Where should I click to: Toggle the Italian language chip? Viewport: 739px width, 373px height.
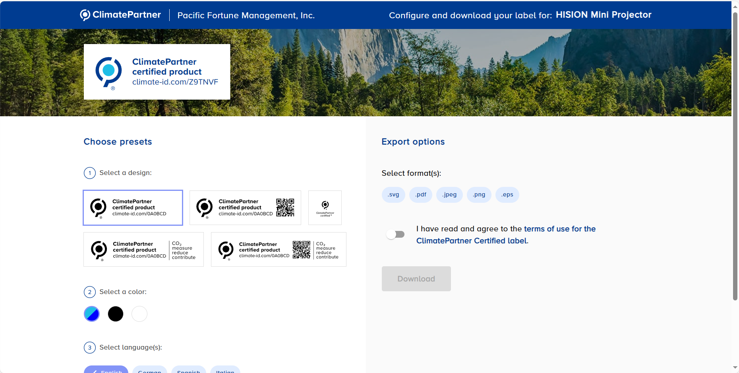(x=225, y=370)
